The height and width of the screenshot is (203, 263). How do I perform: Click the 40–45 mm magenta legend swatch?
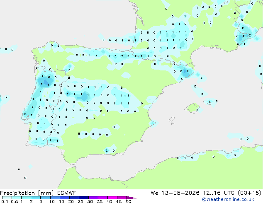coord(112,198)
